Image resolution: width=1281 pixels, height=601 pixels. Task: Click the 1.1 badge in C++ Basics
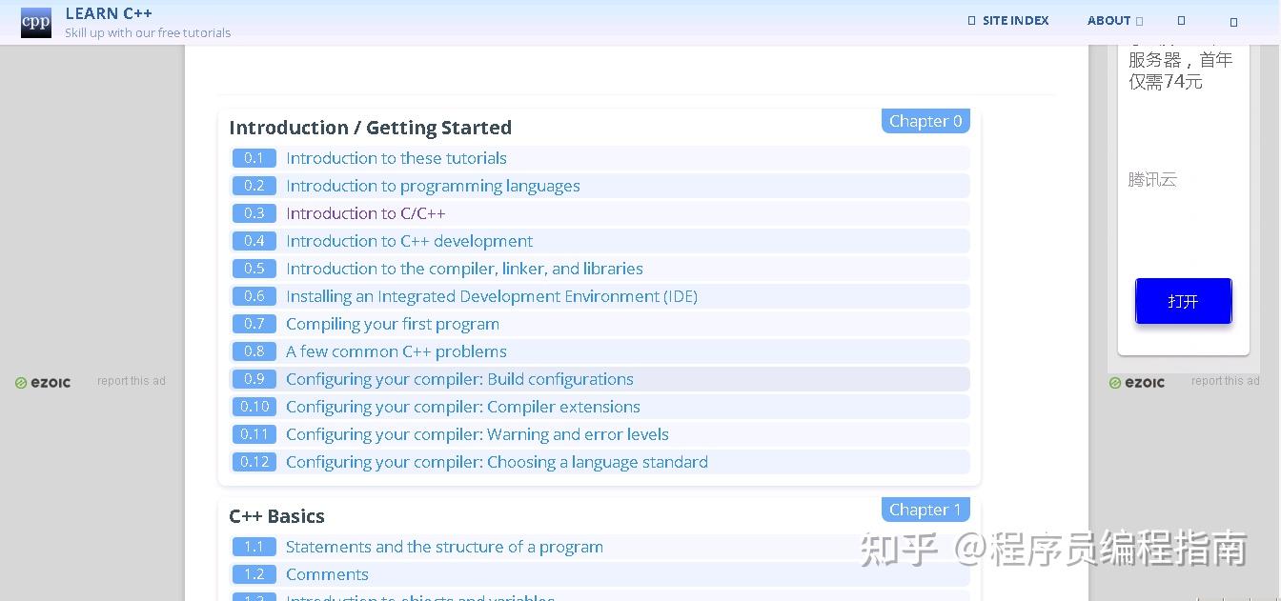pyautogui.click(x=254, y=547)
